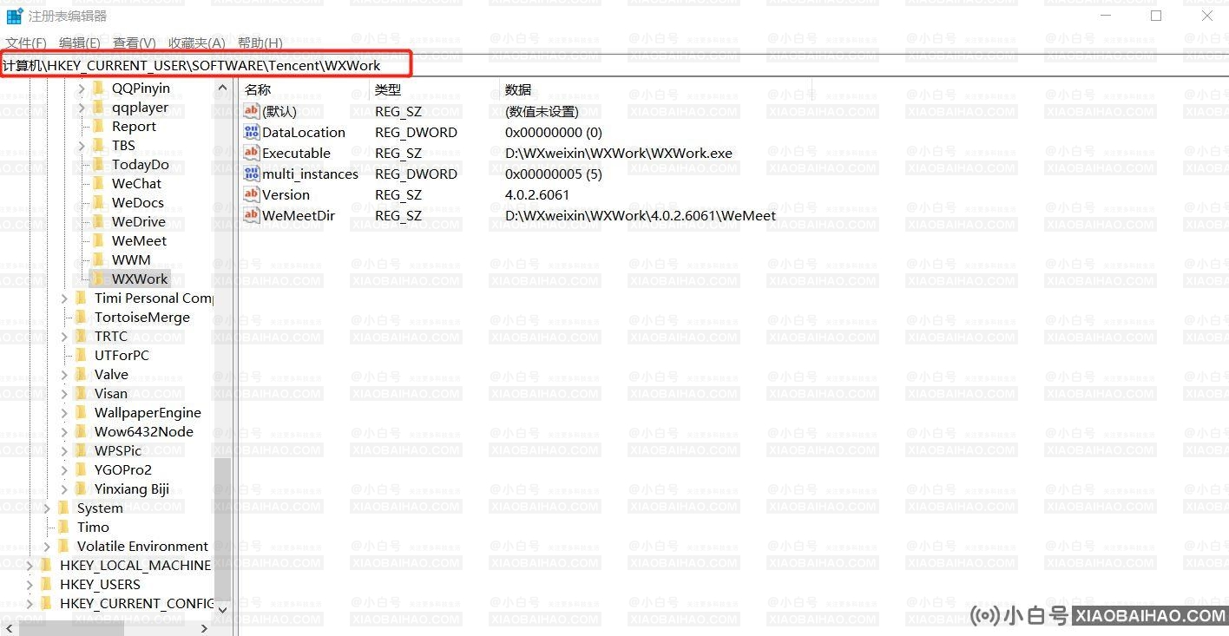Image resolution: width=1229 pixels, height=636 pixels.
Task: Click the tree scroll up arrow
Action: 222,88
